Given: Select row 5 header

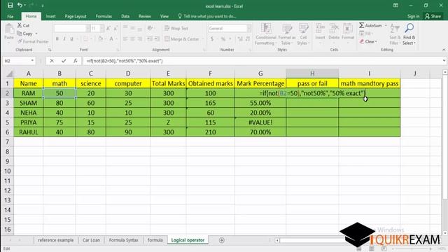Looking at the screenshot, I should [x=8, y=122].
